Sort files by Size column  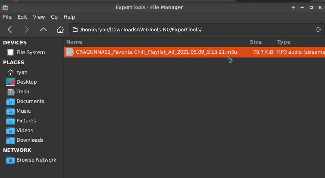click(261, 42)
